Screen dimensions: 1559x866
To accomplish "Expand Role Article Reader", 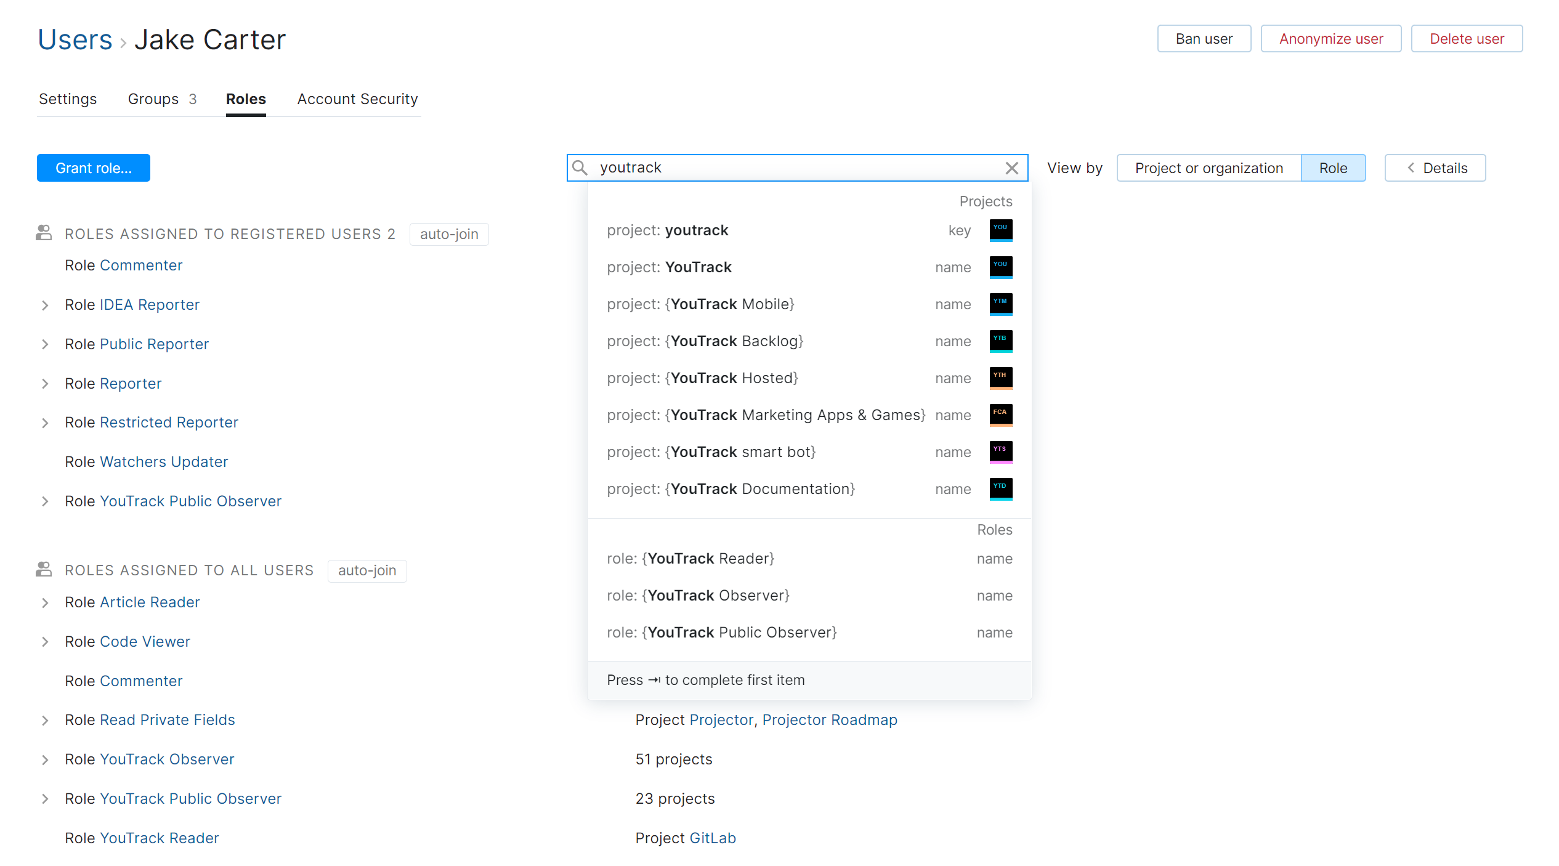I will (44, 602).
